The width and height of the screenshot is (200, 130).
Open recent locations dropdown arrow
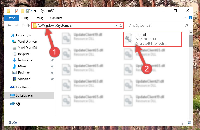[23, 25]
